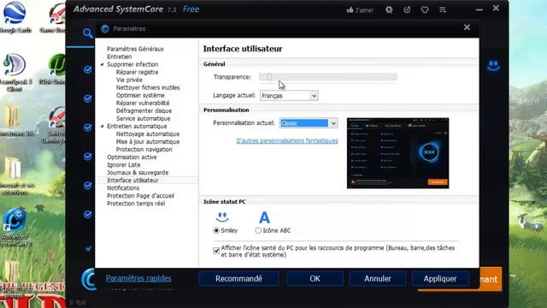The height and width of the screenshot is (308, 547).
Task: Open Défragmenter disque settings
Action: point(144,110)
